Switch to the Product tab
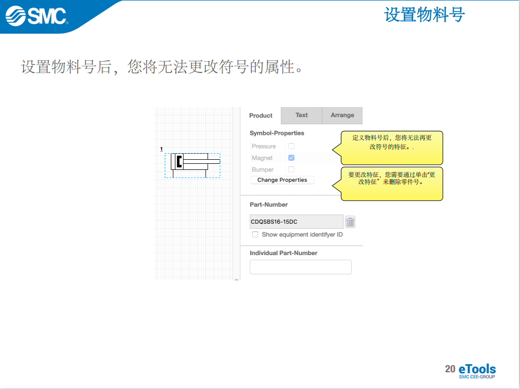 (261, 116)
